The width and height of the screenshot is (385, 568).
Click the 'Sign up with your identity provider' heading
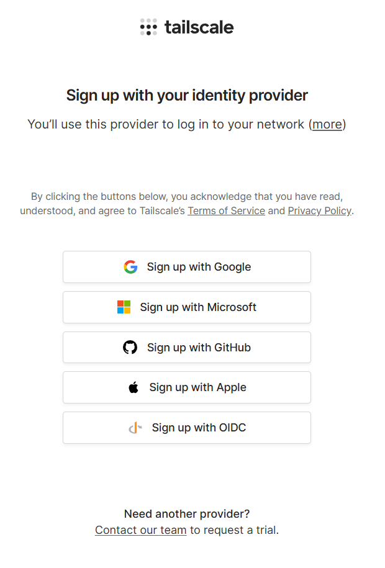(x=187, y=95)
